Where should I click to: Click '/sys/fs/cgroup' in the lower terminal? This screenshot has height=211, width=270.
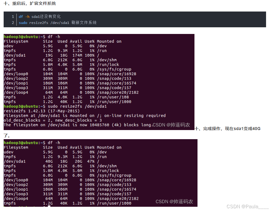[114, 175]
